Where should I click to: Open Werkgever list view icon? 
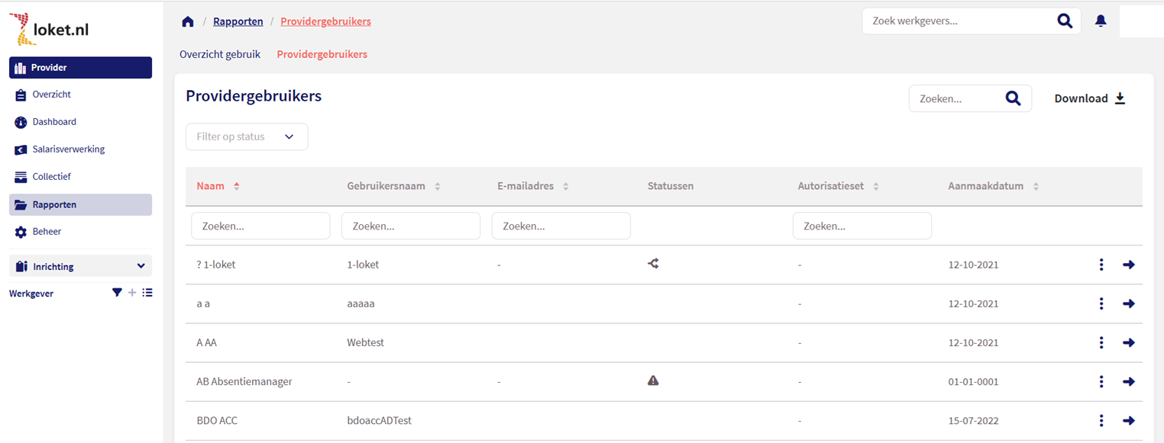(147, 293)
